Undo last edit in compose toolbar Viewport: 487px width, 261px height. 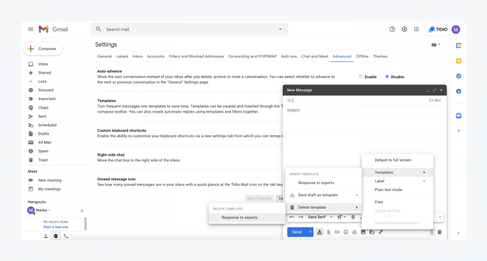(292, 217)
